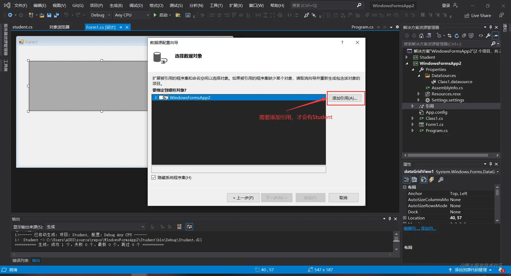The width and height of the screenshot is (511, 276).
Task: Click the Add Reference button in wizard
Action: coord(345,98)
